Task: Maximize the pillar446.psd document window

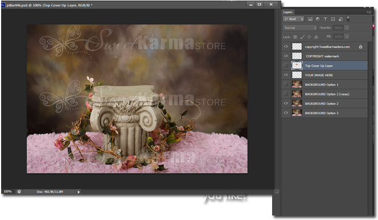Action: tap(260, 5)
